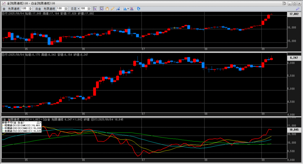Select the pencil trendline drawing tool

click(112, 9)
